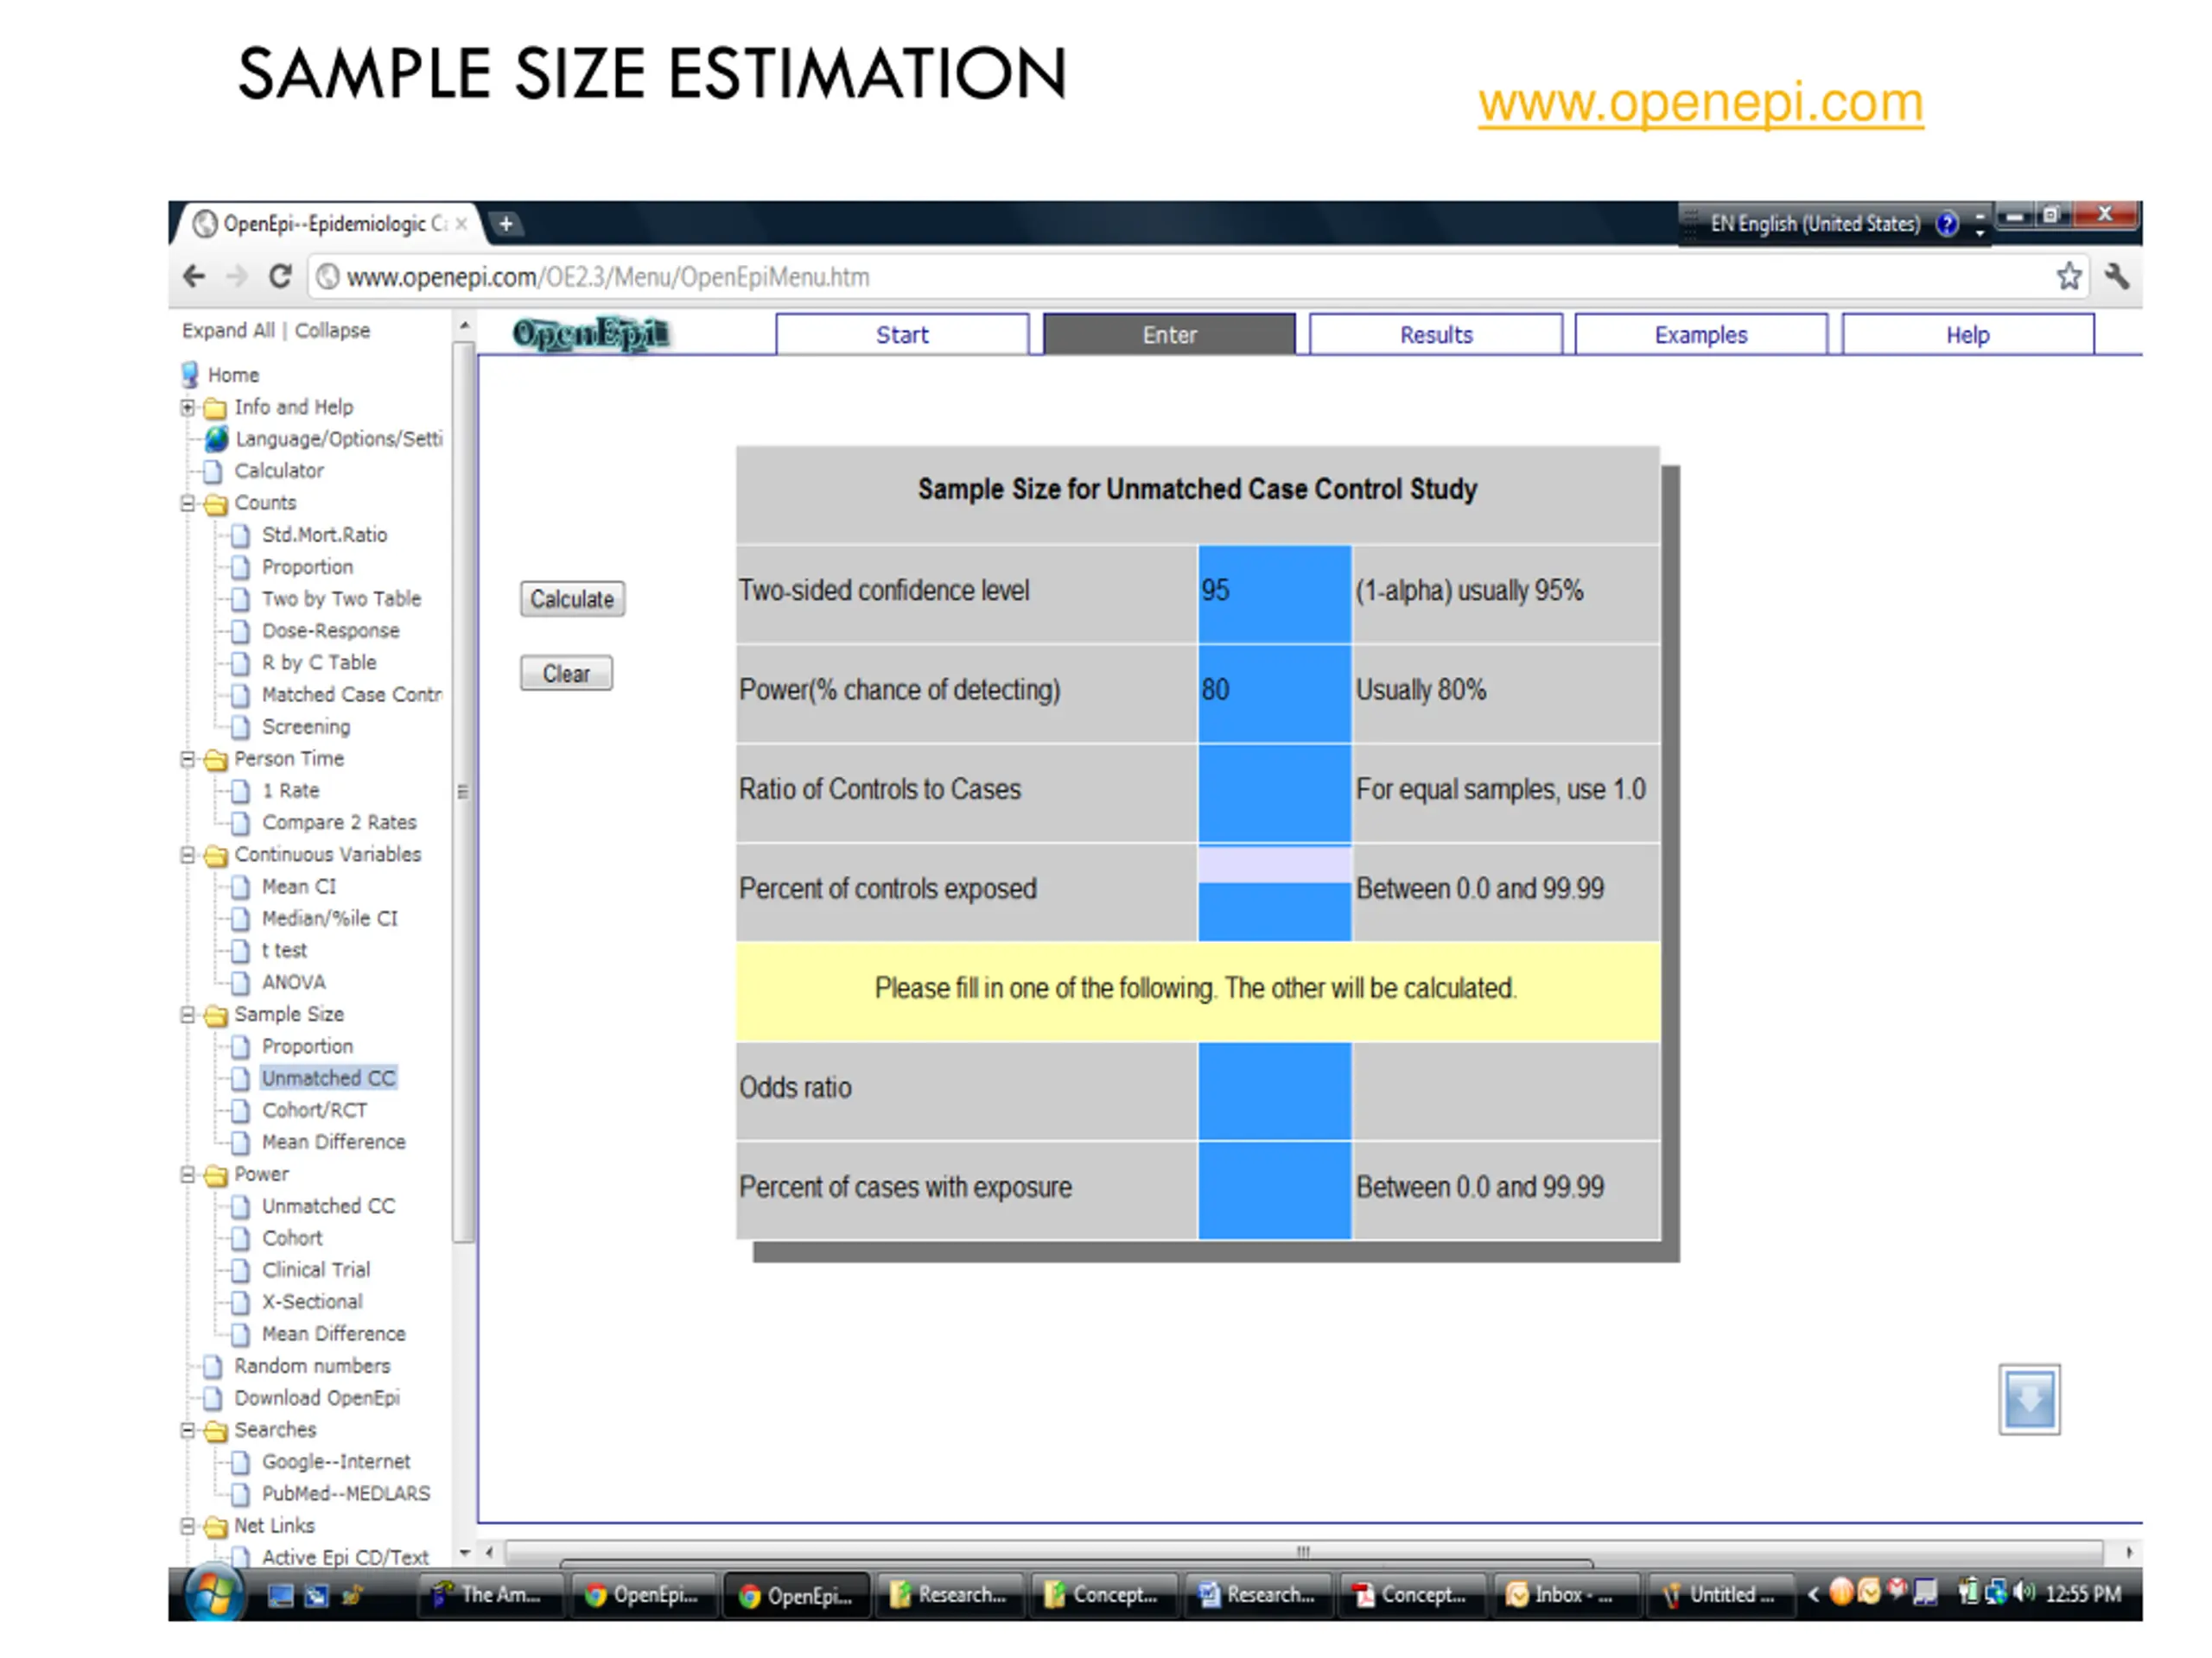Click the language bar help icon
Image resolution: width=2212 pixels, height=1658 pixels.
[x=1946, y=224]
